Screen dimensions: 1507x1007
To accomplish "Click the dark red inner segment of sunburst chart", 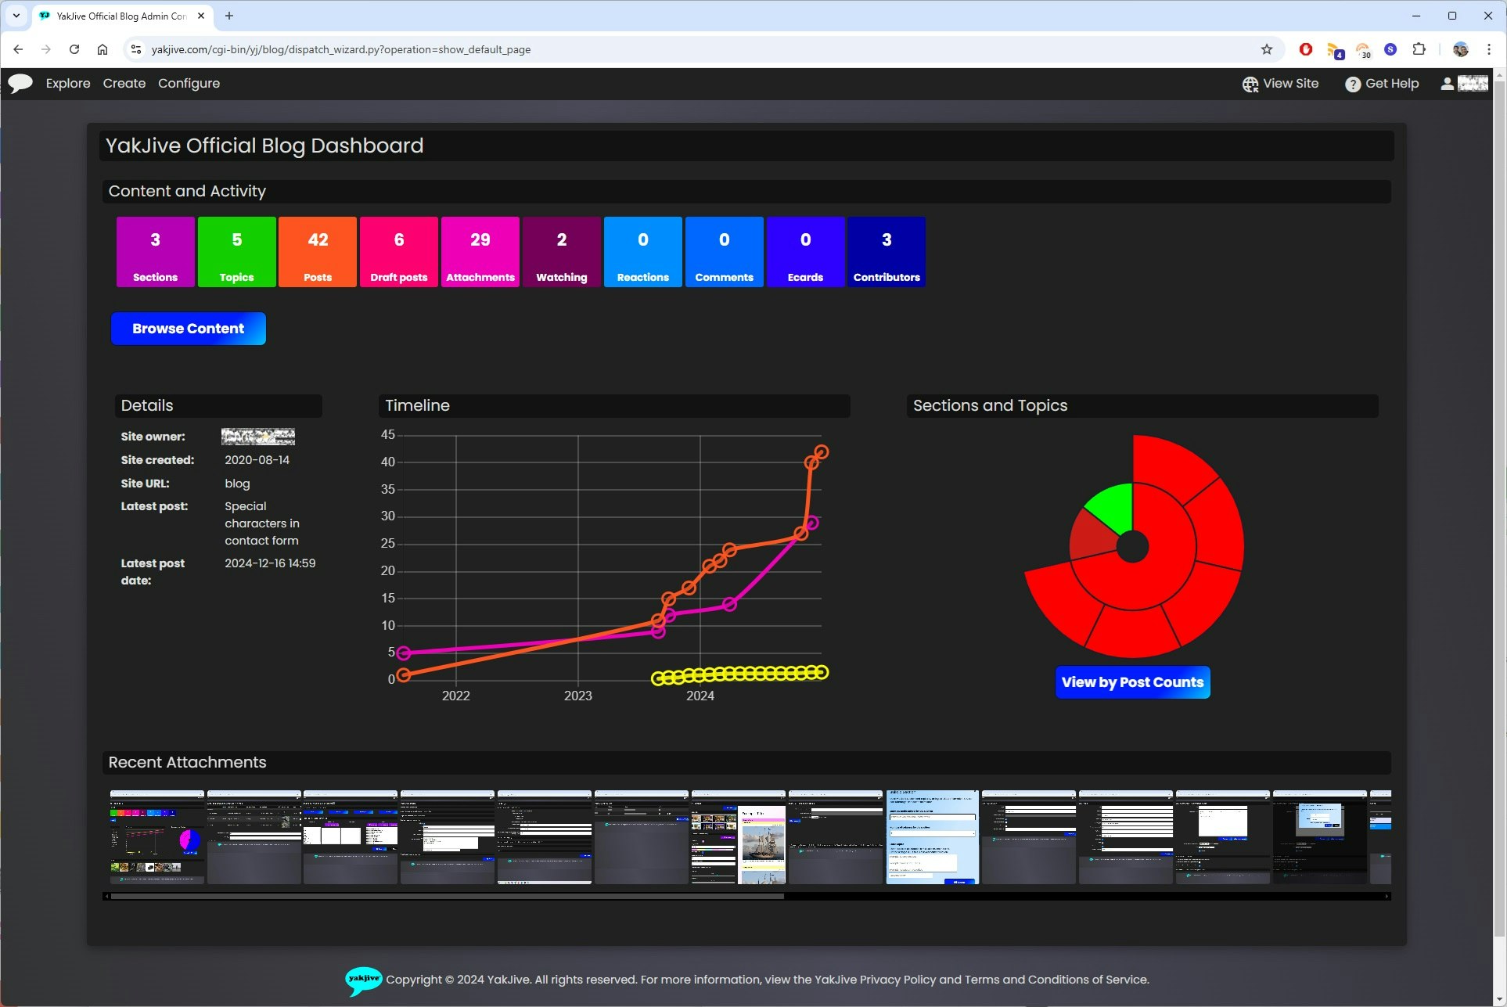I will [x=1092, y=536].
